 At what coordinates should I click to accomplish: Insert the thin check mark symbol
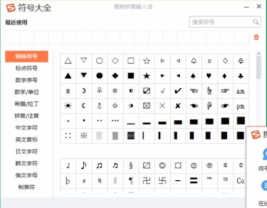point(163,90)
